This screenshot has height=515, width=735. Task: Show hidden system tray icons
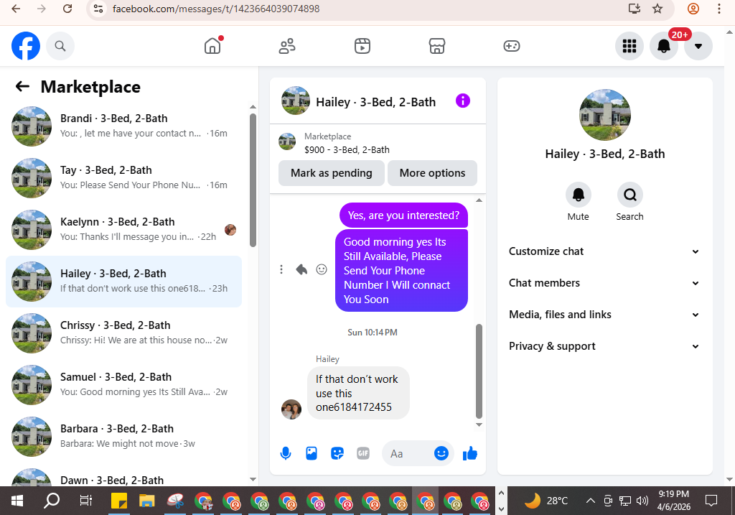[x=591, y=501]
